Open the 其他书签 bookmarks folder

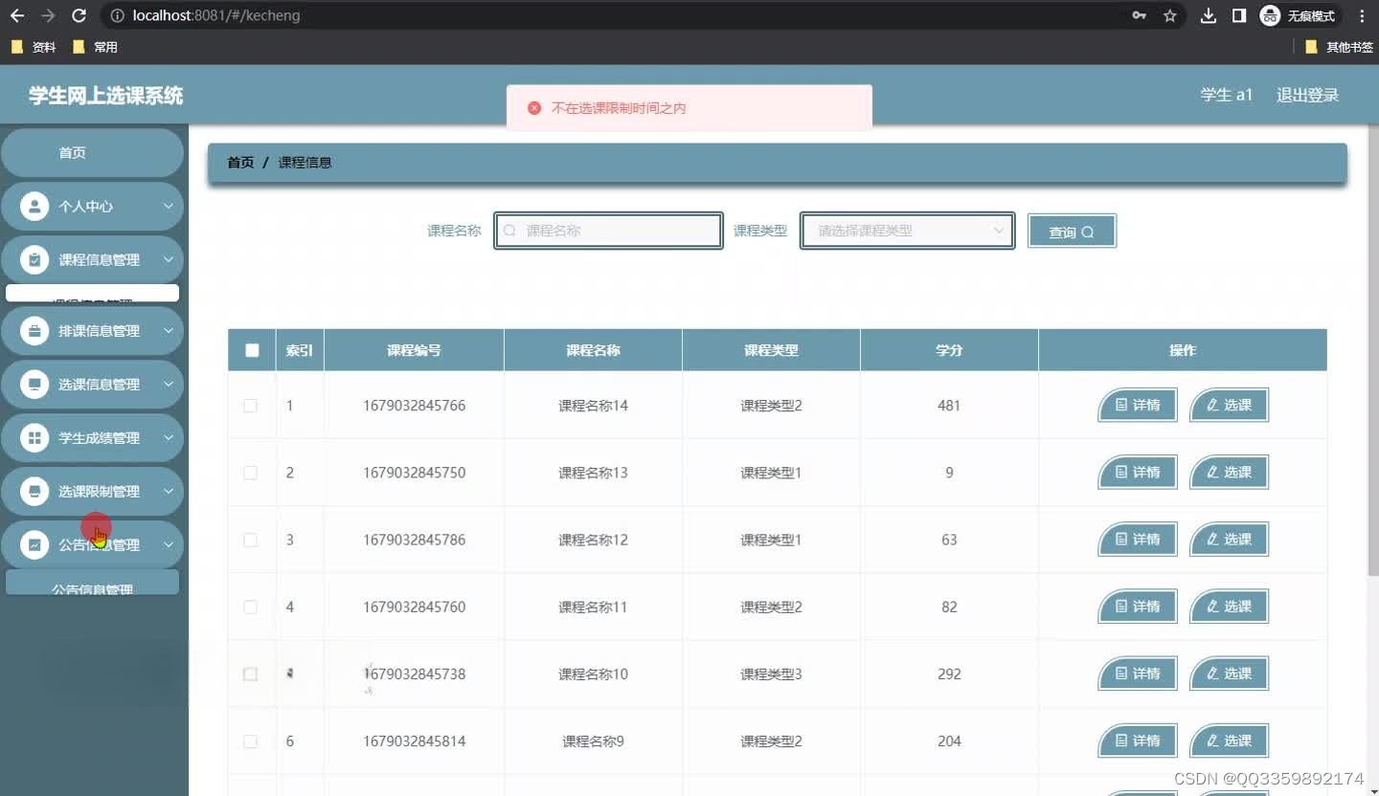[1339, 47]
